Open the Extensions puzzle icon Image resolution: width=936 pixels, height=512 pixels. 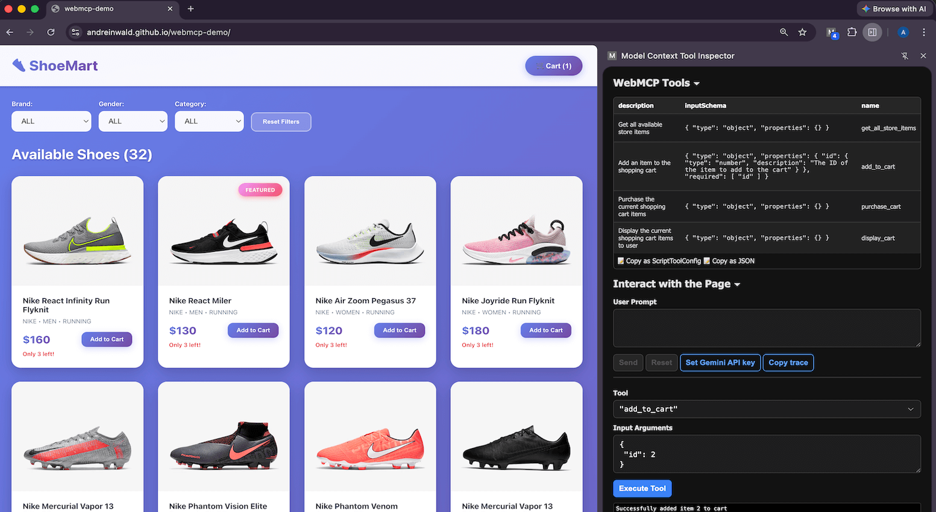point(852,33)
